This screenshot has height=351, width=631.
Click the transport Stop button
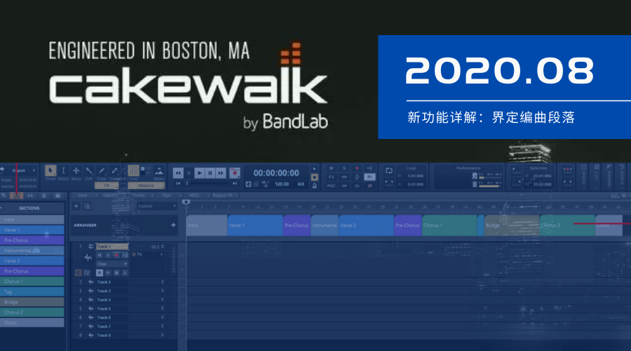point(189,173)
